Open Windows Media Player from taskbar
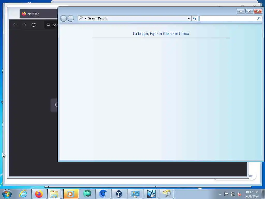This screenshot has width=265, height=199. [71, 194]
